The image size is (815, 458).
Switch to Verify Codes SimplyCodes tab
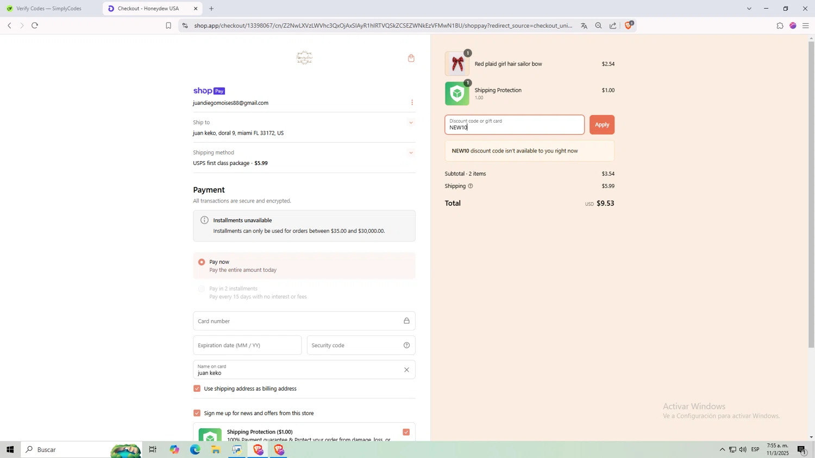coord(50,9)
